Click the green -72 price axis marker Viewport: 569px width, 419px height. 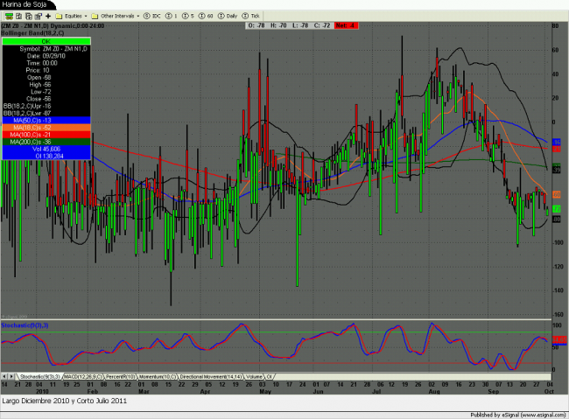(x=556, y=209)
